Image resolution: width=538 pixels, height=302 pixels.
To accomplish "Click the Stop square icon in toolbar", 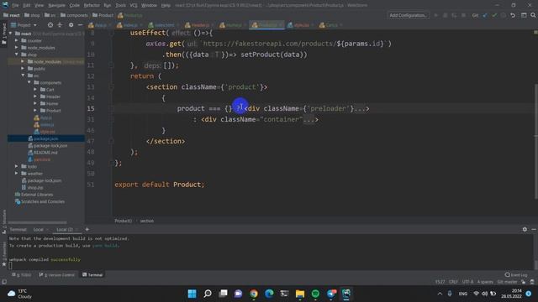I will (x=463, y=15).
